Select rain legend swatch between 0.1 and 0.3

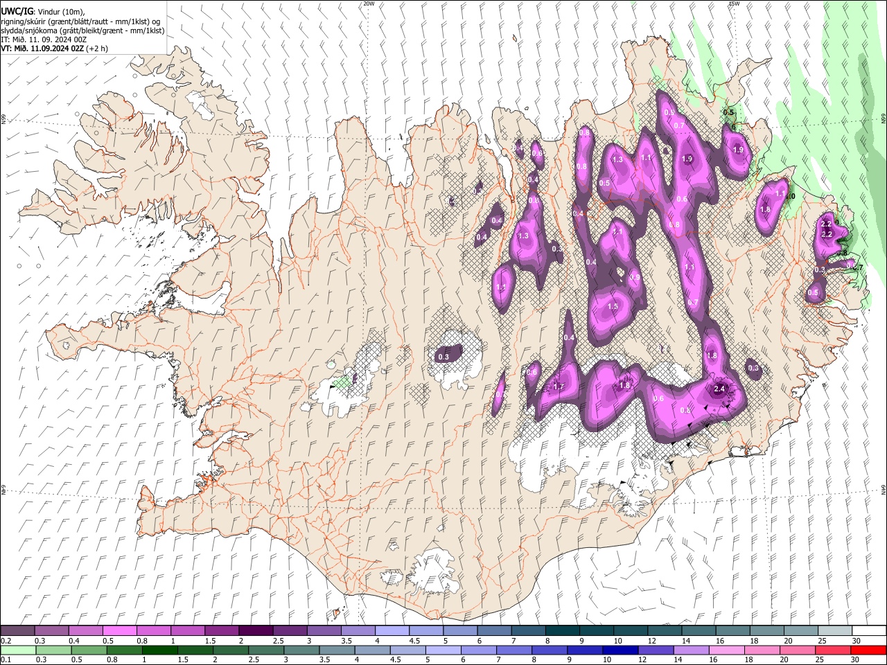[18, 650]
